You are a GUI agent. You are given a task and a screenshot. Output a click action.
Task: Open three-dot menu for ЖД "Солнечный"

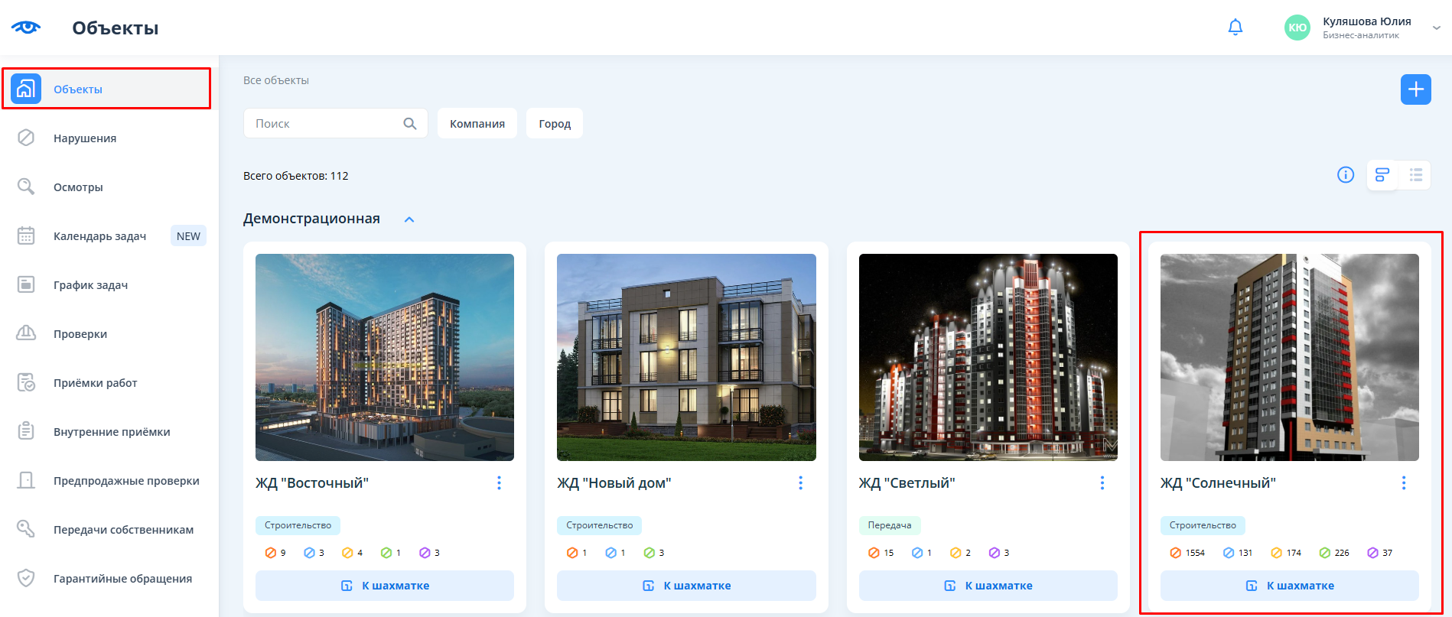(1403, 483)
